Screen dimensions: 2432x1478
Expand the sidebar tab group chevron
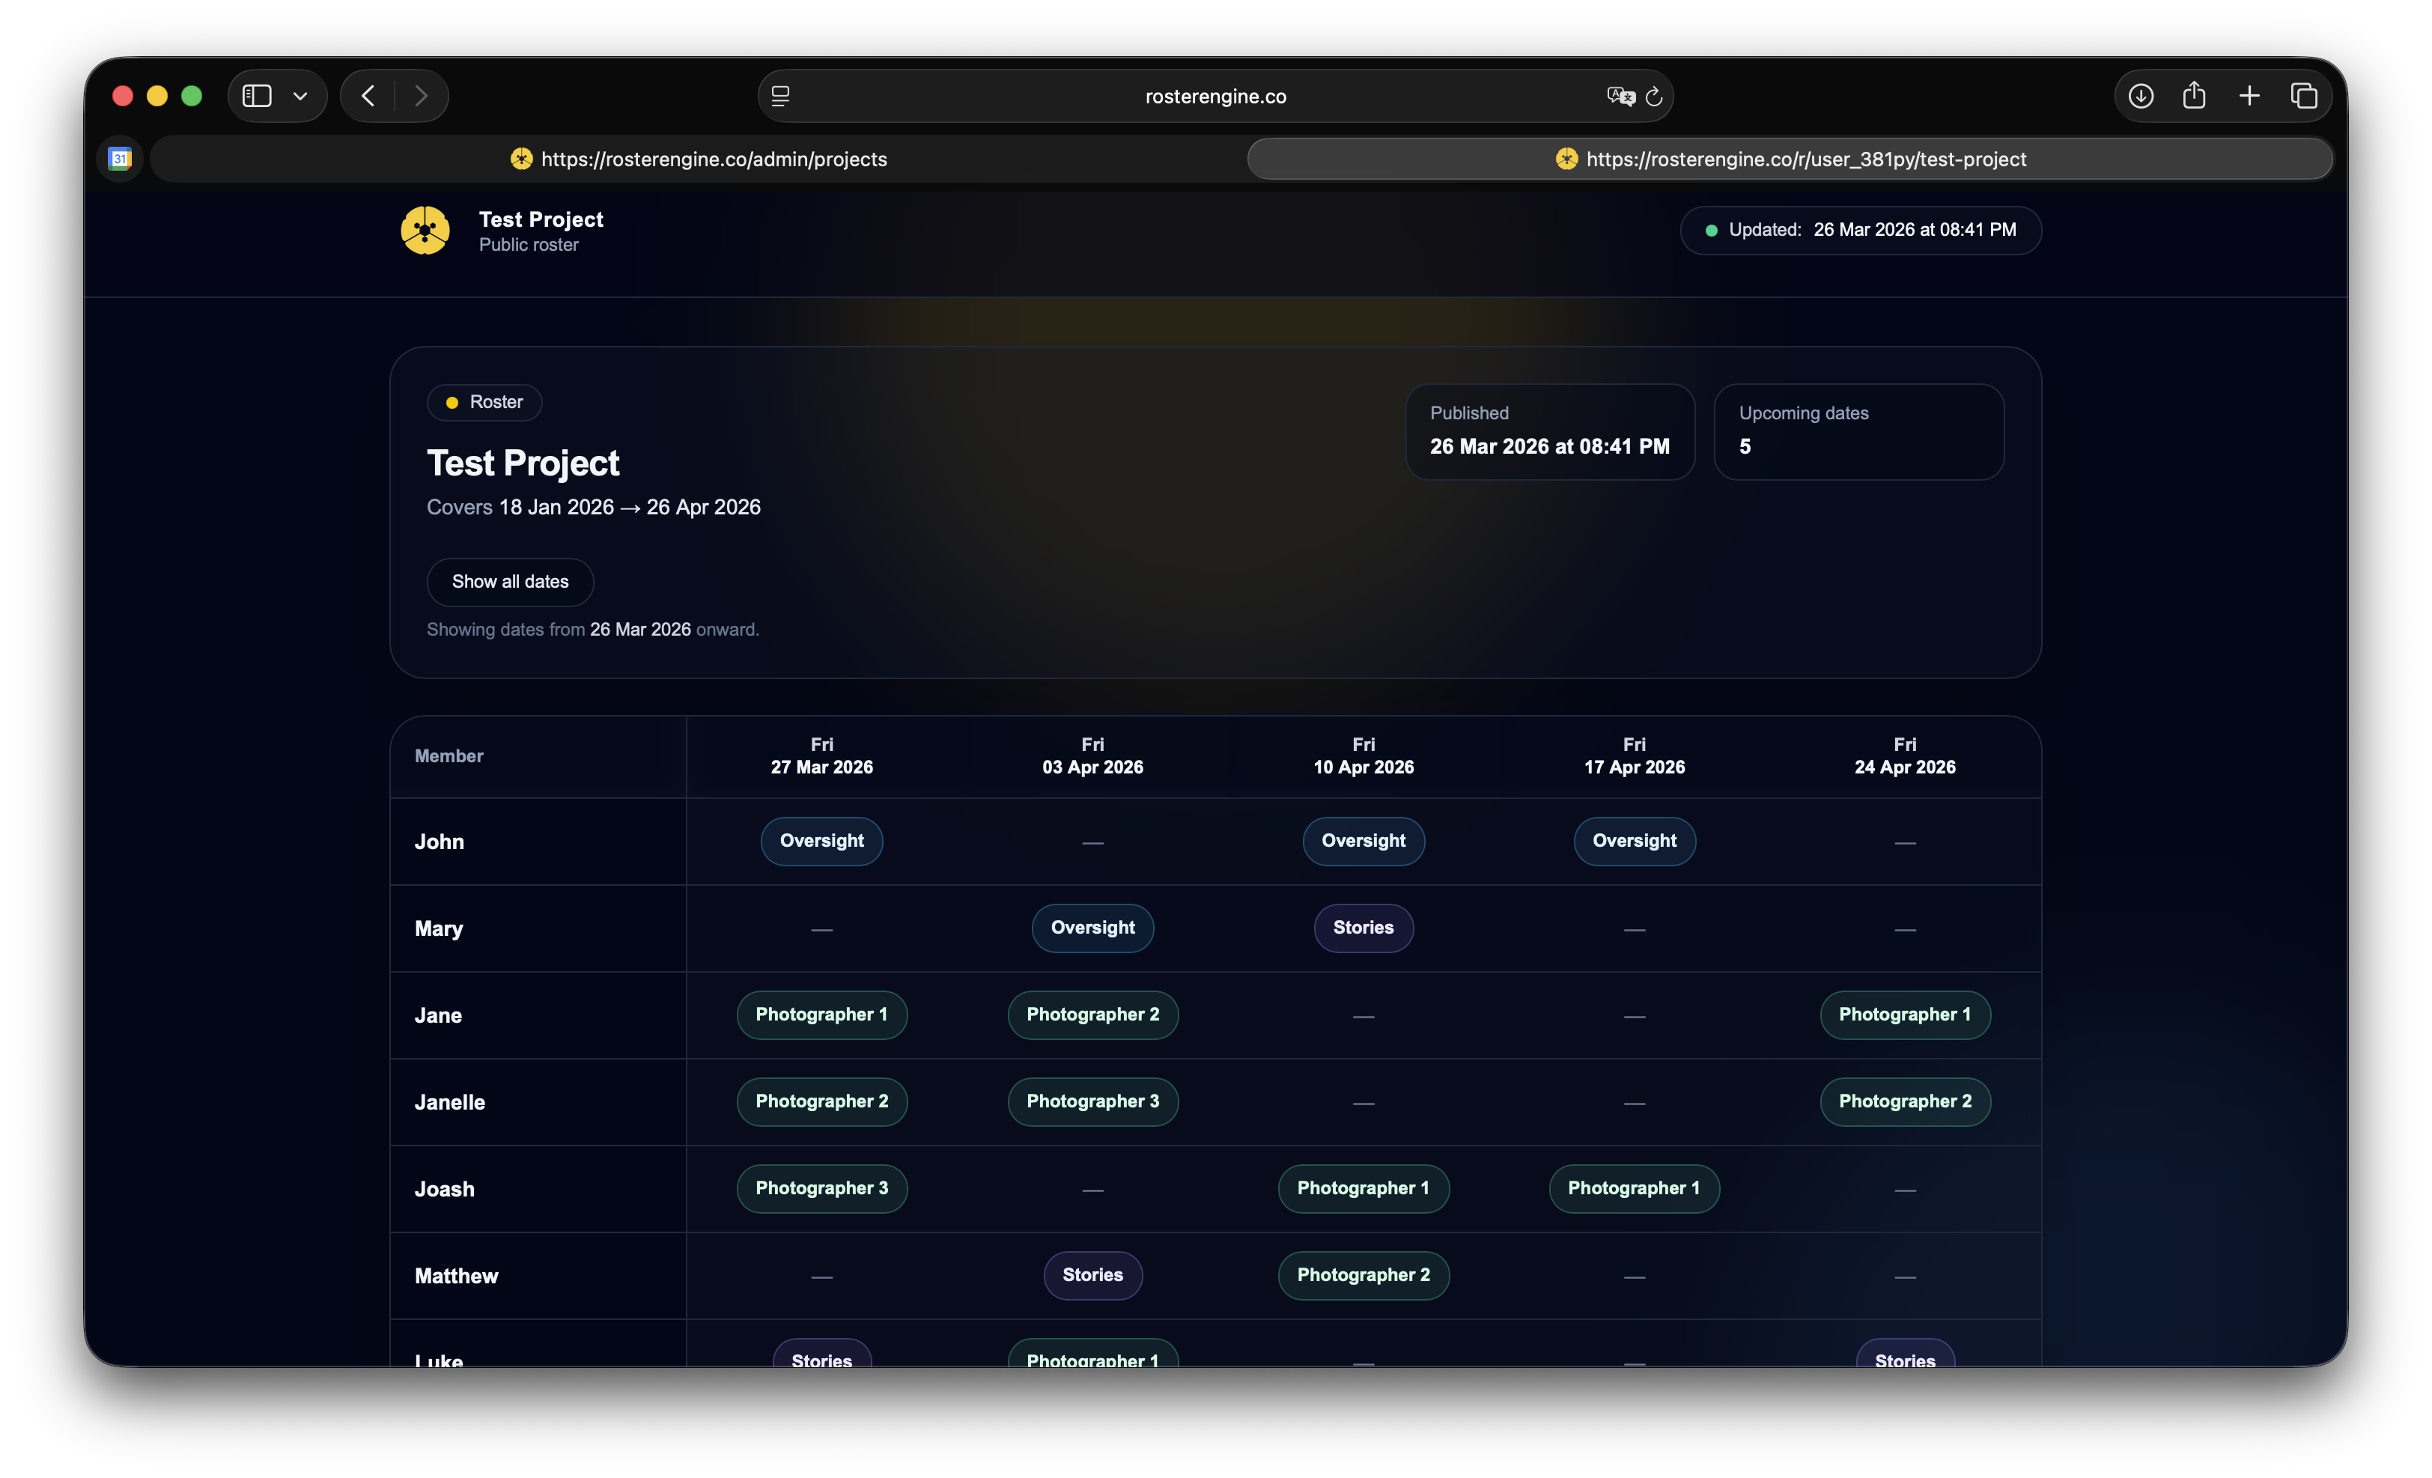[x=300, y=96]
